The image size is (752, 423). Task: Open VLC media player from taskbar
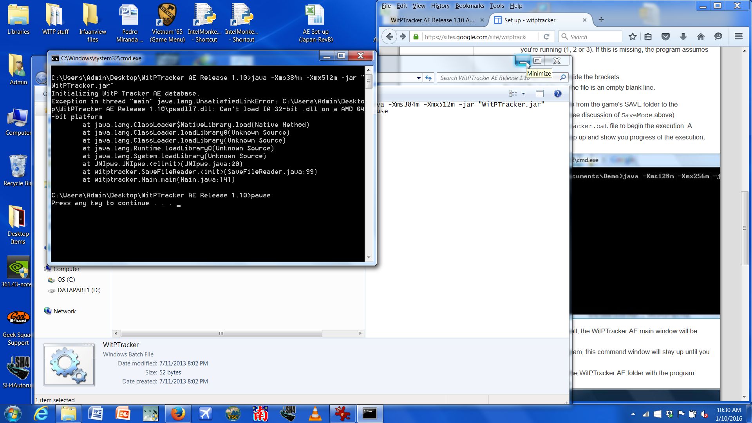[x=315, y=414]
